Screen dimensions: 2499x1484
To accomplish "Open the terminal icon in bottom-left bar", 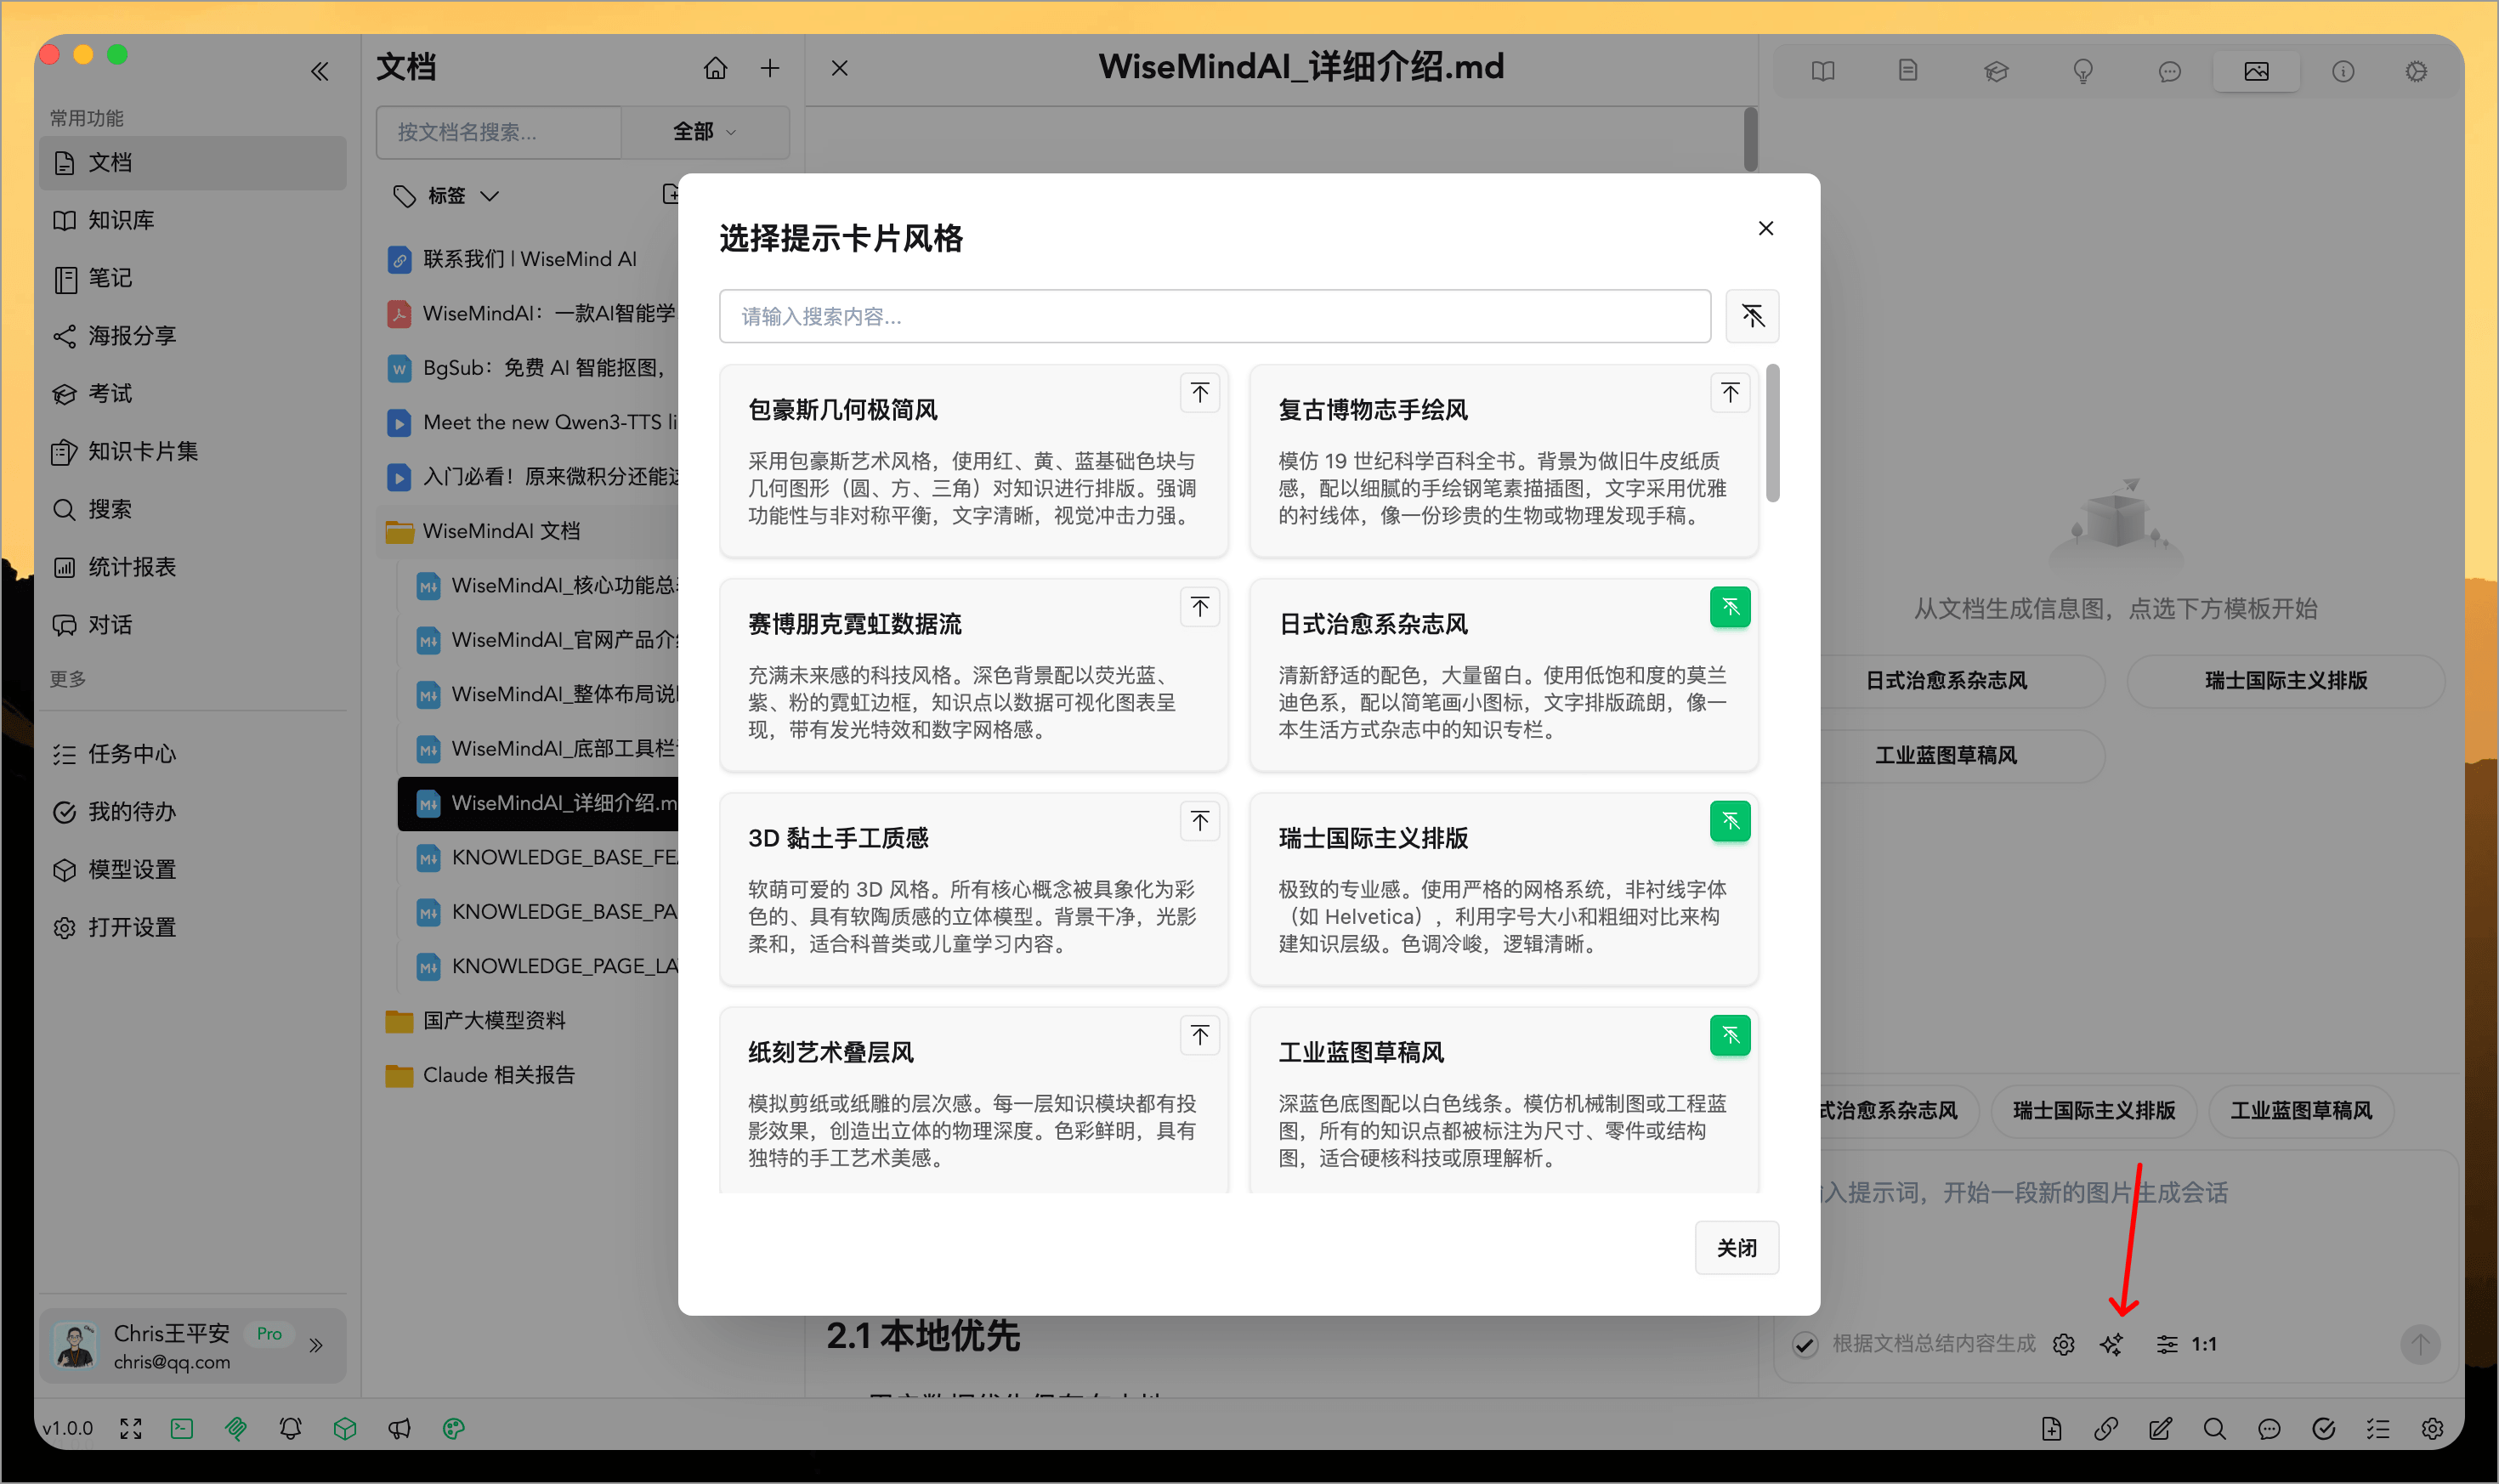I will pyautogui.click(x=182, y=1428).
